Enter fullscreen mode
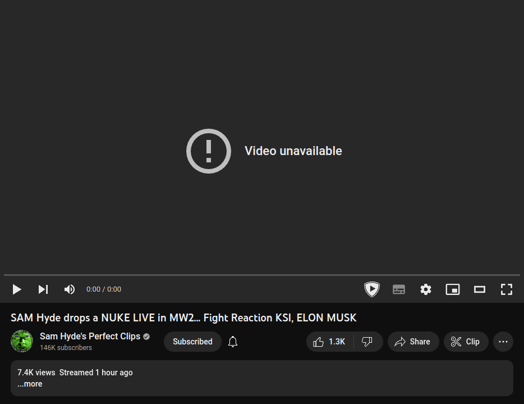The height and width of the screenshot is (404, 524). [x=506, y=289]
